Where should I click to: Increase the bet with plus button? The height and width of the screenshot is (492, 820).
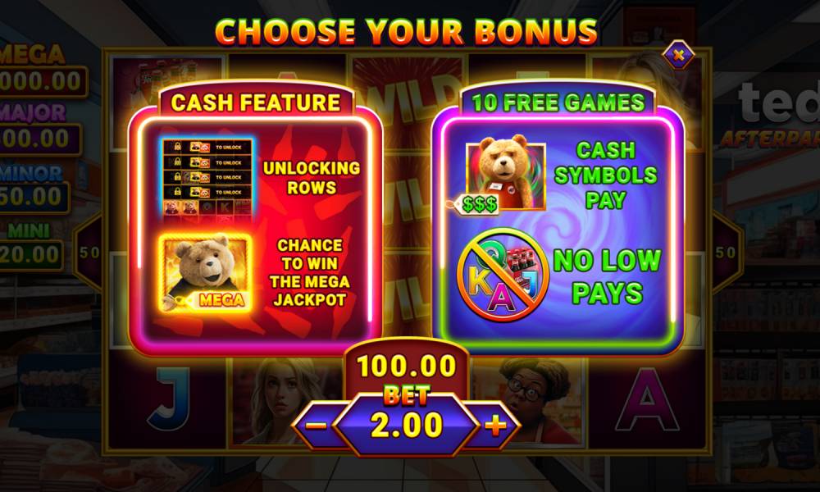pyautogui.click(x=495, y=426)
